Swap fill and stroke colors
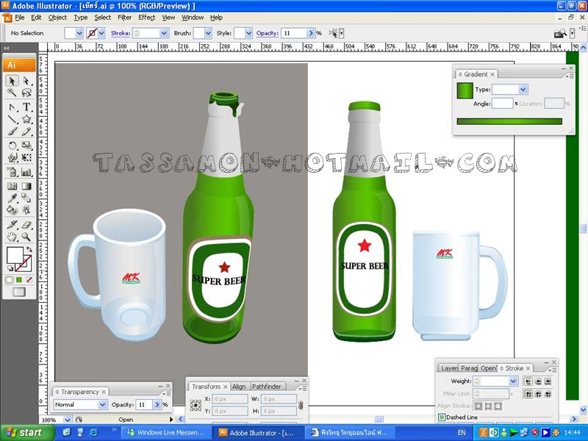Viewport: 588px width, 441px height. pyautogui.click(x=29, y=249)
